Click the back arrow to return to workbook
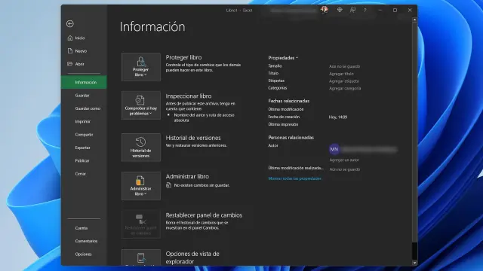Screen dimensions: 483x271 [70, 23]
